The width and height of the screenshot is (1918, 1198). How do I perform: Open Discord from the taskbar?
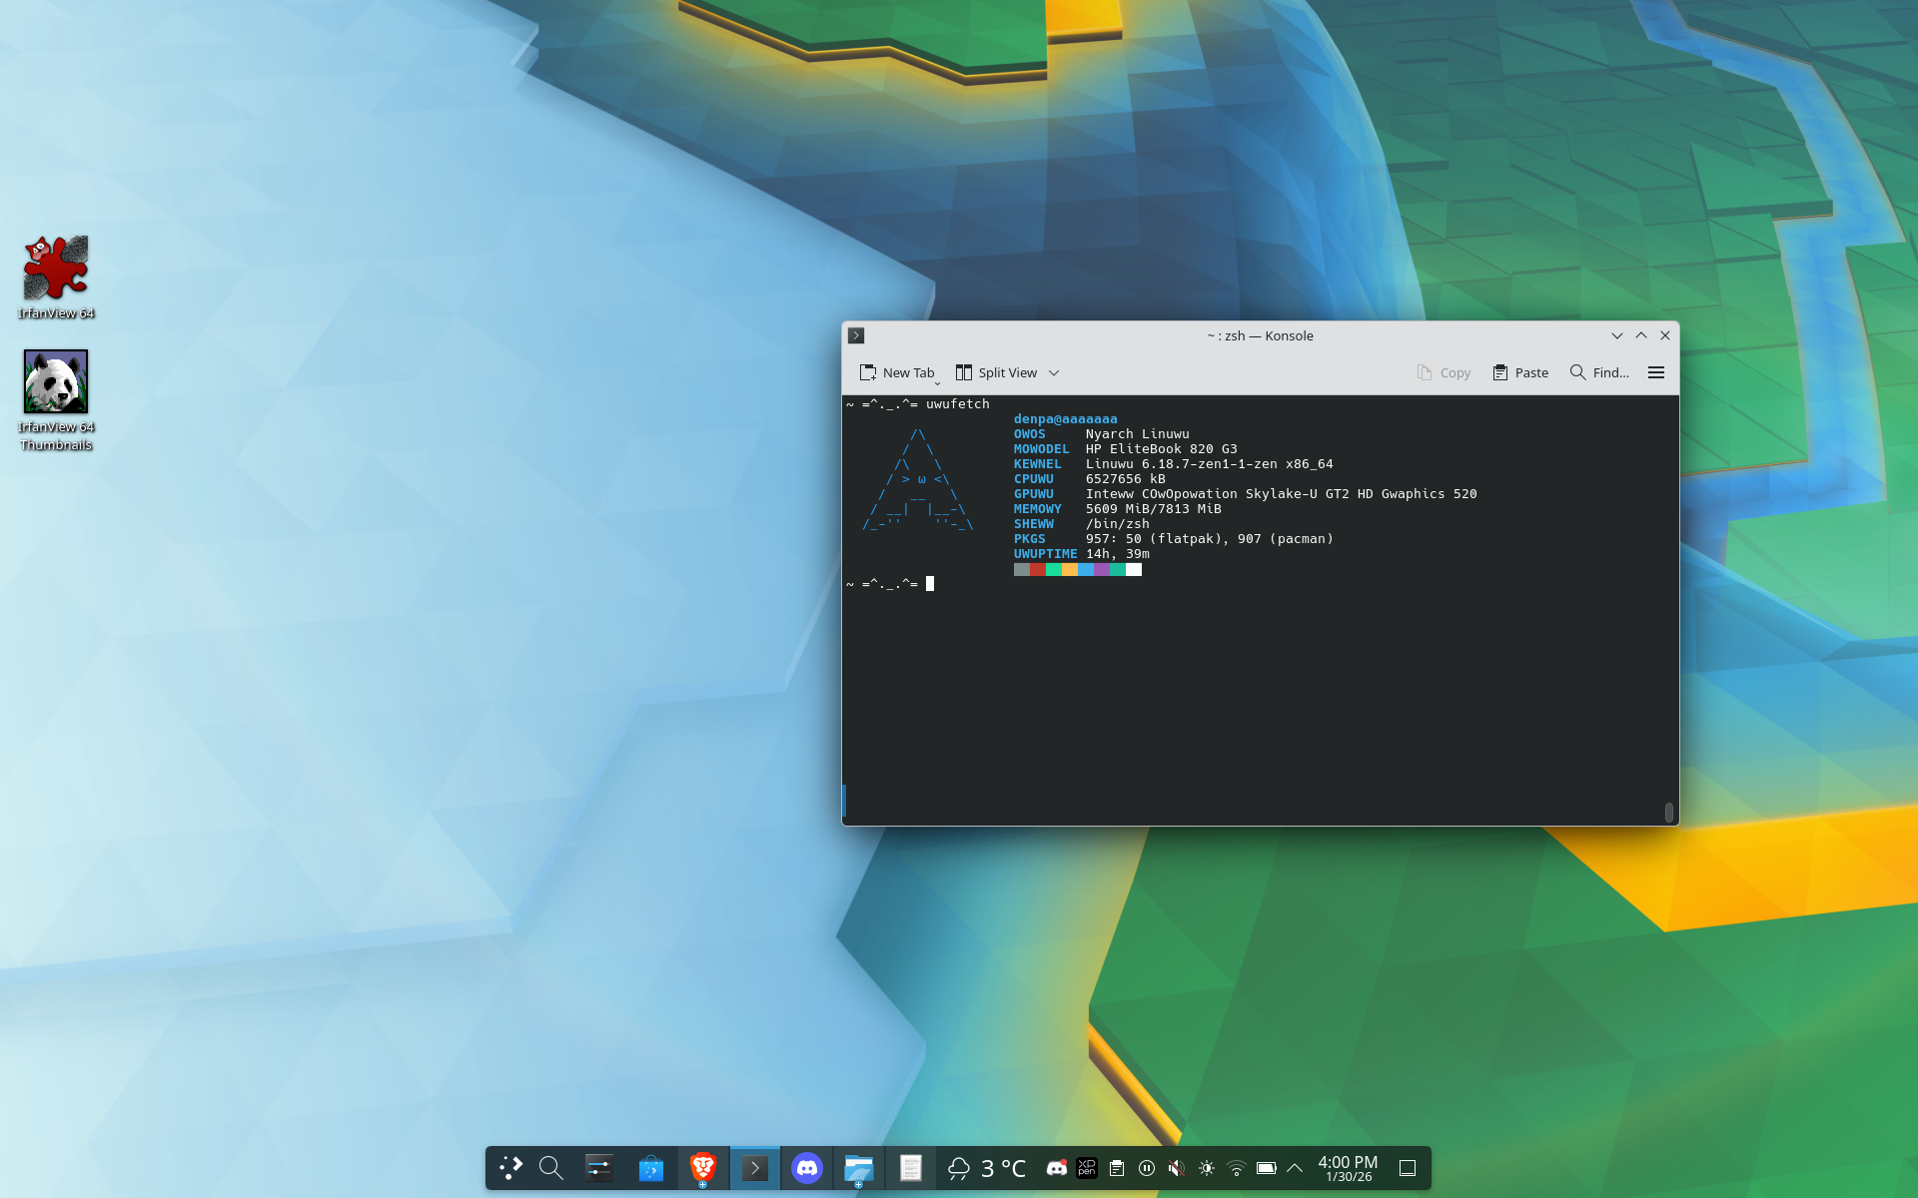(x=806, y=1167)
